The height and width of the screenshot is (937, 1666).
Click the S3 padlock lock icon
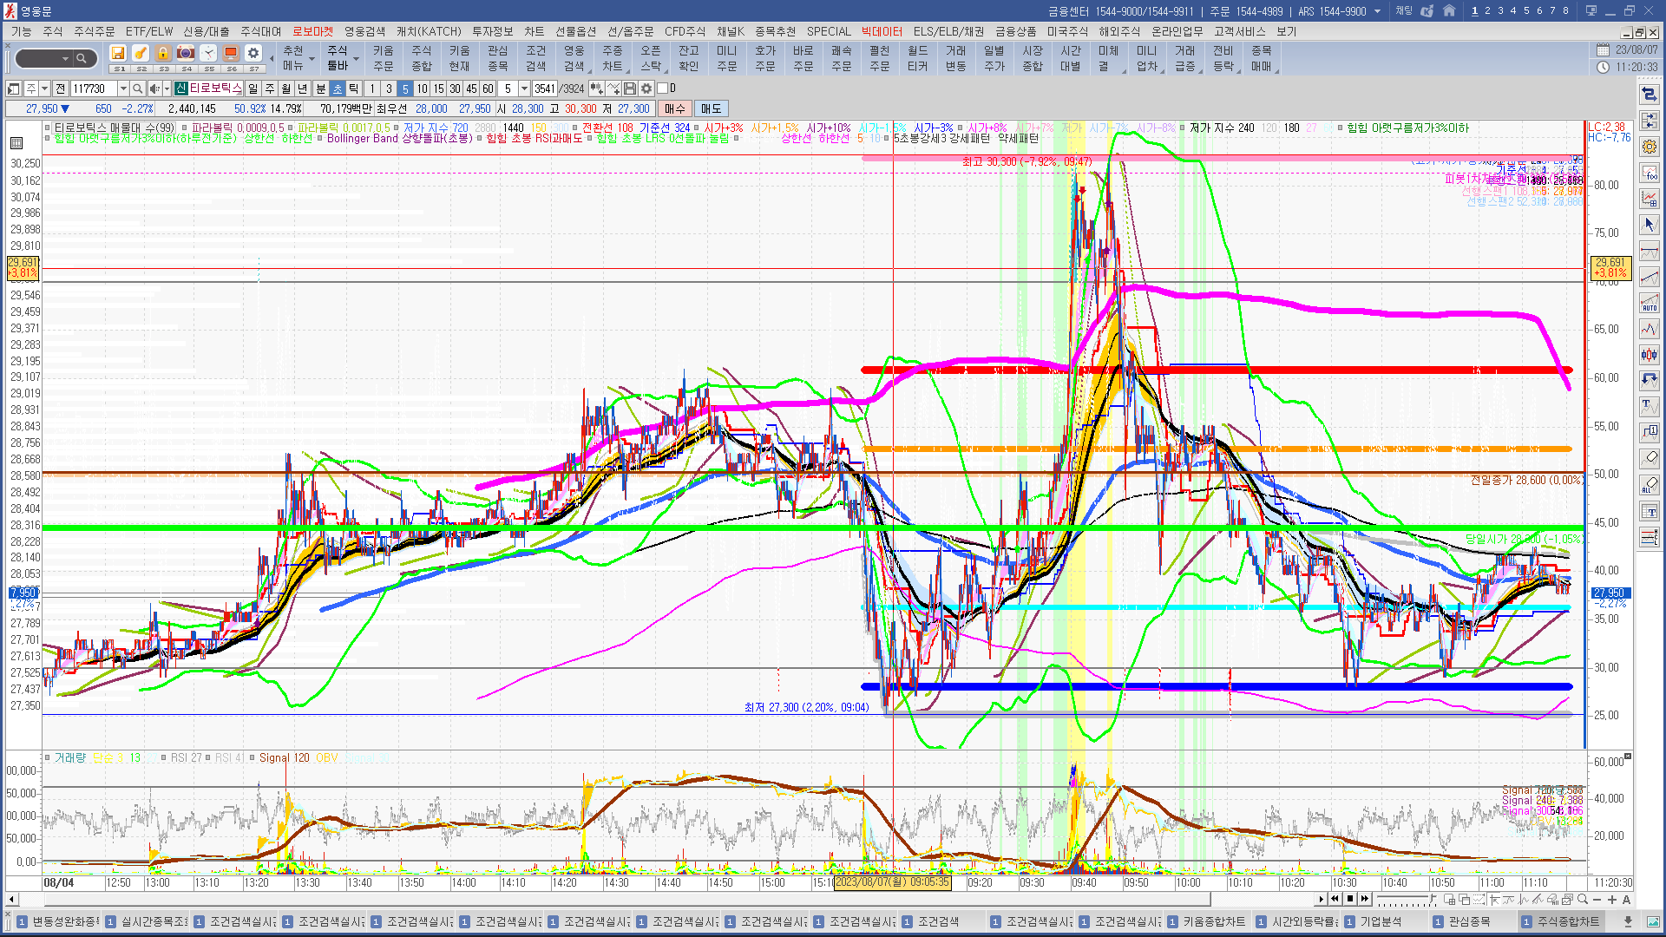click(163, 54)
